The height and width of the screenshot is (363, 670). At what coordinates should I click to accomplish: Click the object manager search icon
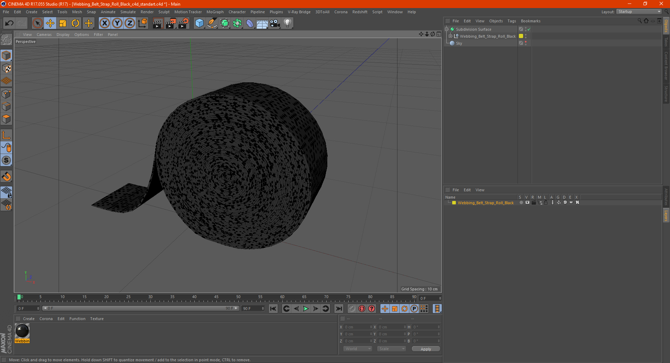coord(639,21)
